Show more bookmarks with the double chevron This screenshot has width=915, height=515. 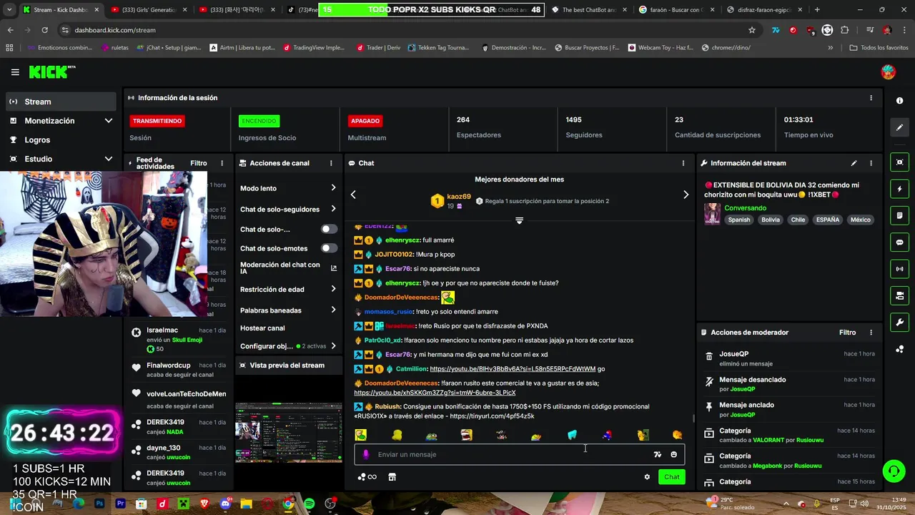click(x=831, y=48)
